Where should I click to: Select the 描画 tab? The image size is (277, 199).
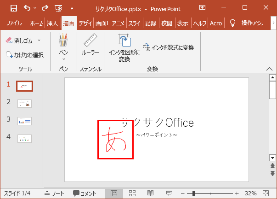(68, 23)
